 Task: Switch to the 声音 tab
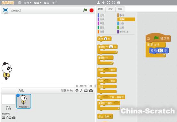(120, 9)
